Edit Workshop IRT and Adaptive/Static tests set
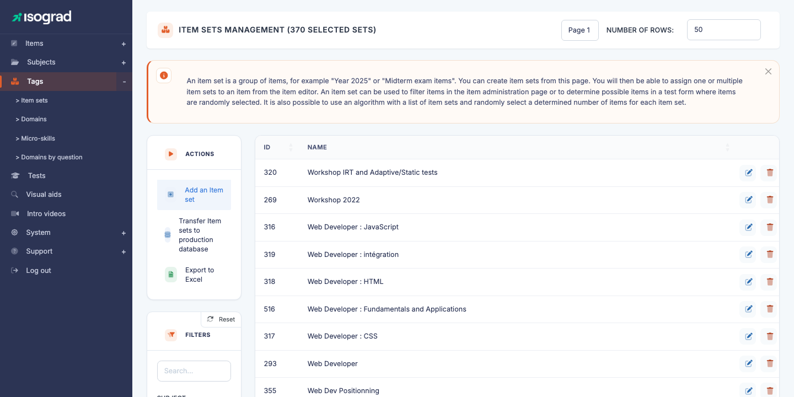Viewport: 794px width, 397px height. coord(748,173)
